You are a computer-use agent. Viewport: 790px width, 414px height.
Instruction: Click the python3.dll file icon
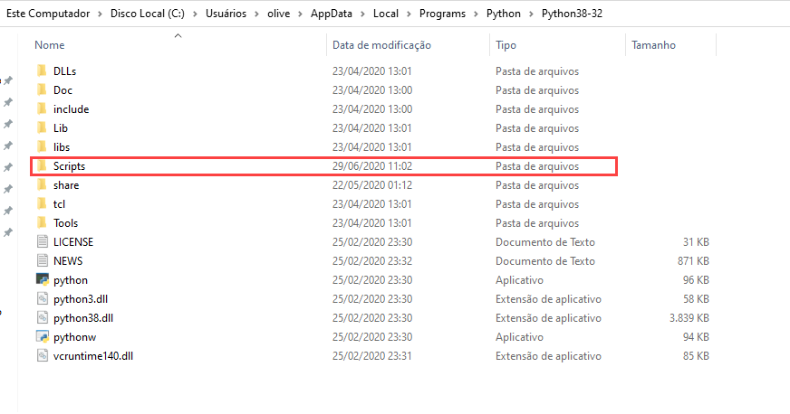coord(43,299)
